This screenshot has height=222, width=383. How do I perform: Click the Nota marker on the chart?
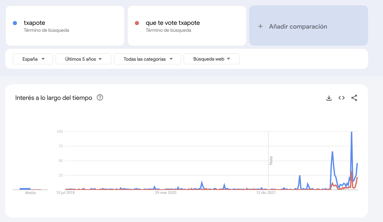point(271,160)
